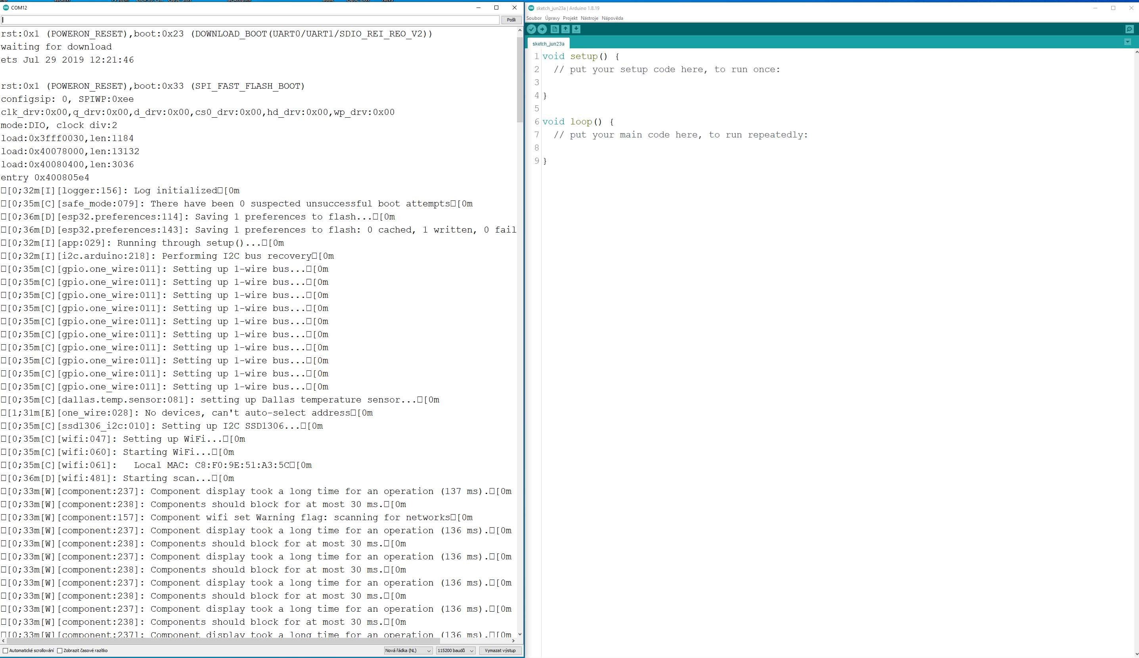
Task: Toggle the Zobrazit časové razítko checkbox
Action: coord(59,650)
